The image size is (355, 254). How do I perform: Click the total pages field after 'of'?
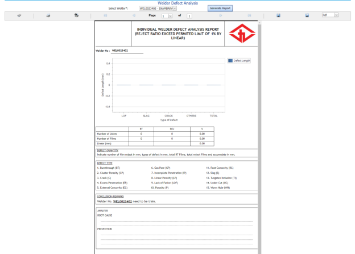point(189,16)
